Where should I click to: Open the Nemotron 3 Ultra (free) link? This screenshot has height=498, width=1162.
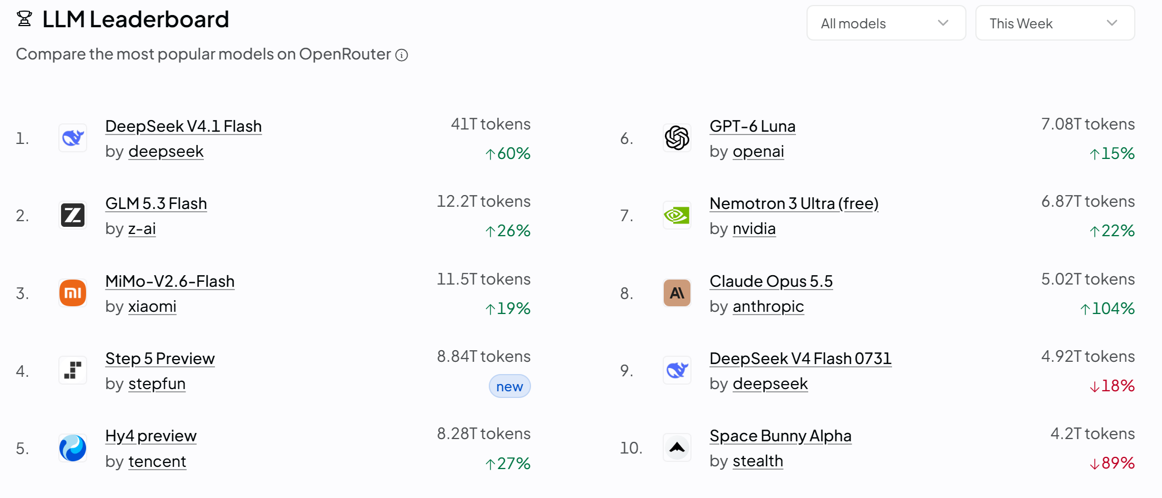pos(794,203)
